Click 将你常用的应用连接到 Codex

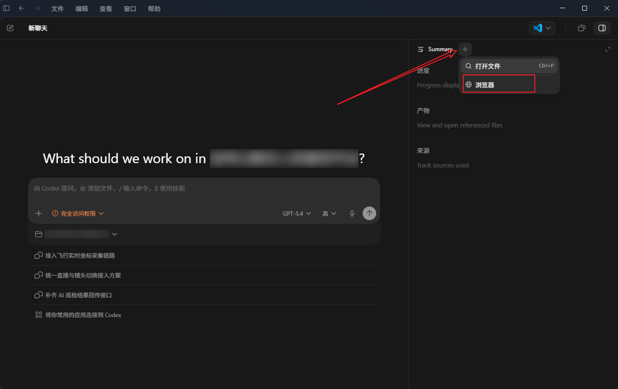pyautogui.click(x=204, y=315)
